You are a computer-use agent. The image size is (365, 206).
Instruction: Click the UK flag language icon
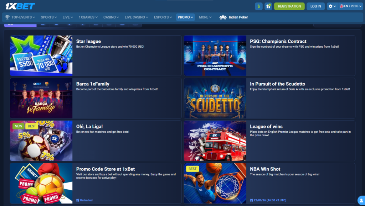click(341, 6)
